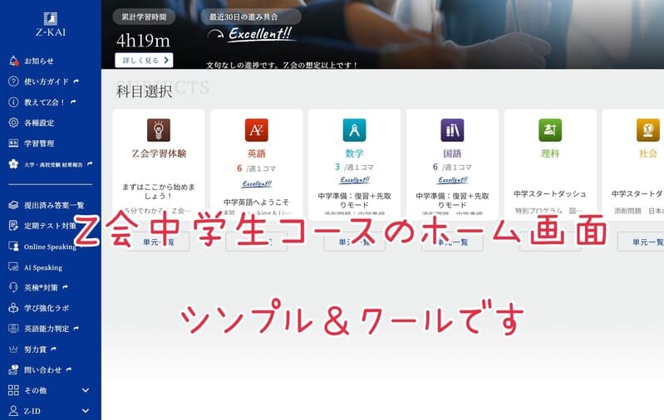Viewport: 664px width, 420px height.
Task: Click the cherry blossom 結果報告 icon
Action: tap(13, 164)
